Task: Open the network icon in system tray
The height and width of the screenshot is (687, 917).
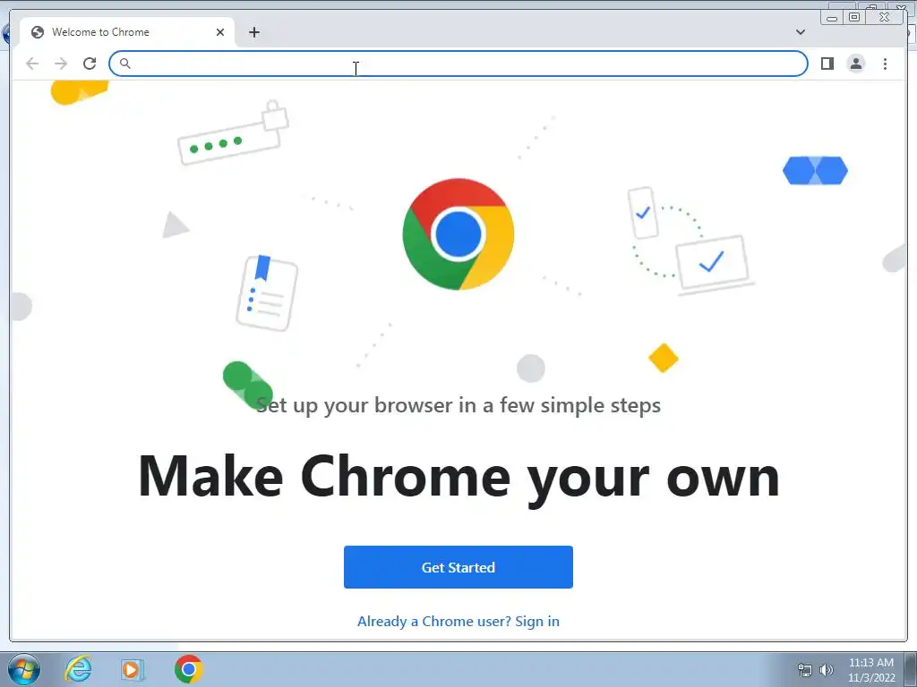Action: (x=805, y=670)
